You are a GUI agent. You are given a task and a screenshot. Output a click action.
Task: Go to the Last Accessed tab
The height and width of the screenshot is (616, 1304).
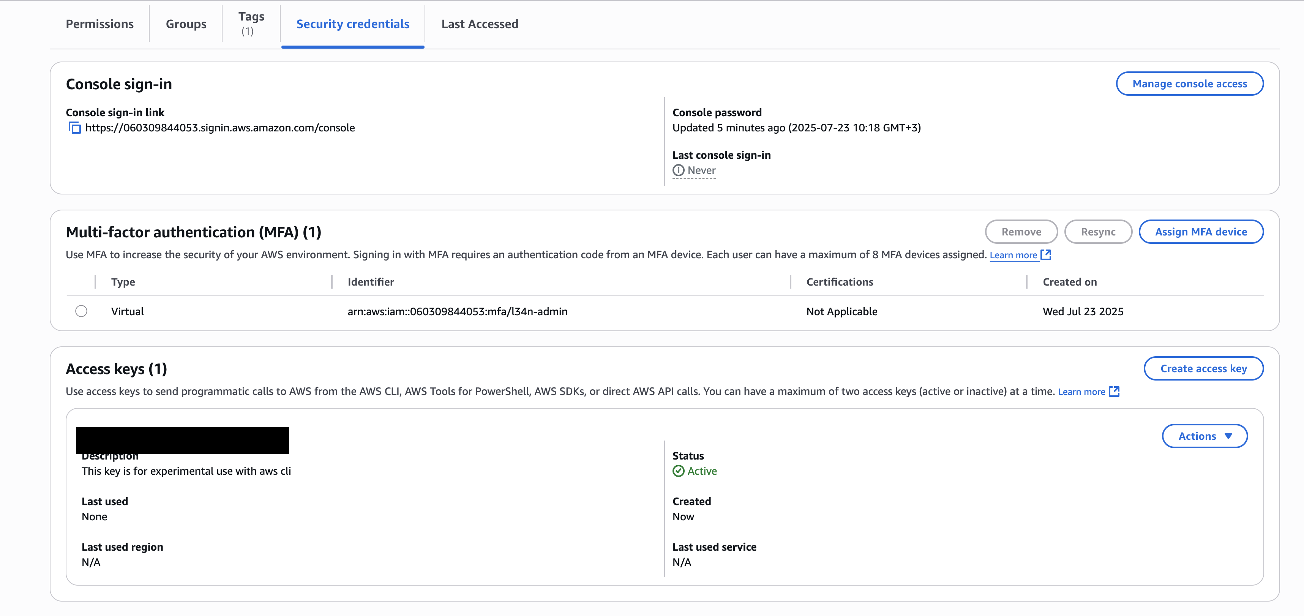click(x=479, y=24)
